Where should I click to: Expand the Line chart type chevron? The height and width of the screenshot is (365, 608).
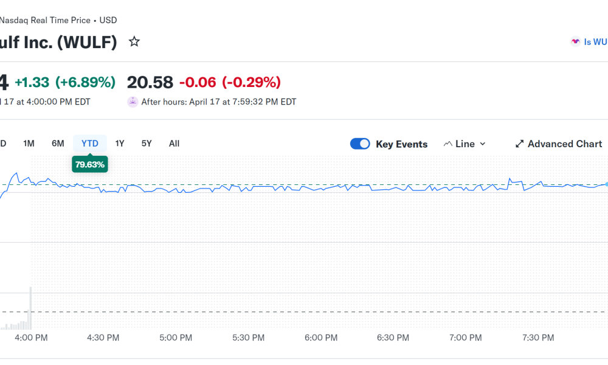[483, 144]
